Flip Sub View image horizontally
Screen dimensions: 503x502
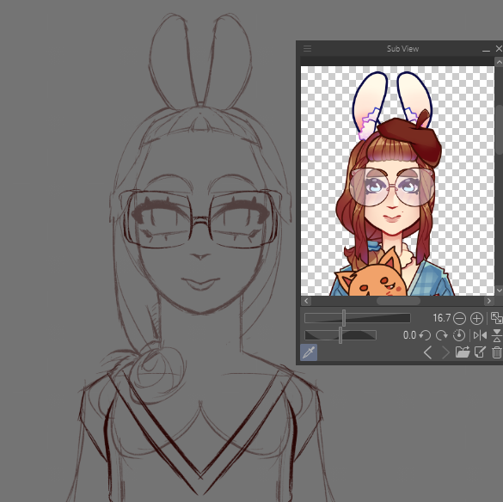[x=480, y=335]
